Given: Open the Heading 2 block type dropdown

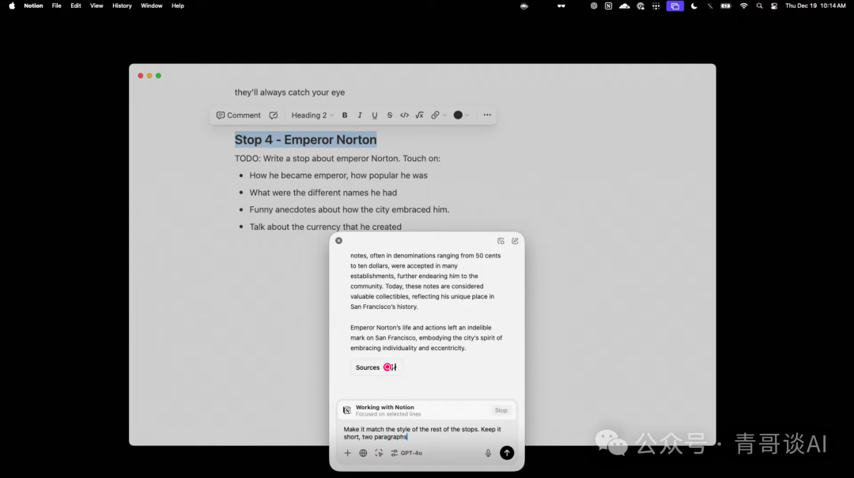Looking at the screenshot, I should coord(312,115).
